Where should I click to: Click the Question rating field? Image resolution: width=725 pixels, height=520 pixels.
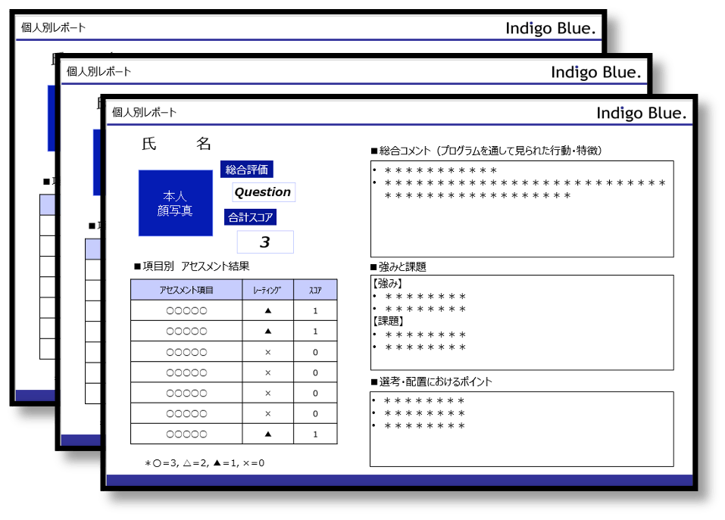click(x=263, y=192)
